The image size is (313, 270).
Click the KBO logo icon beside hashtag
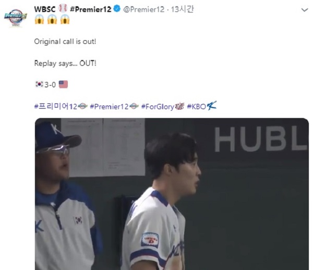pos(212,105)
